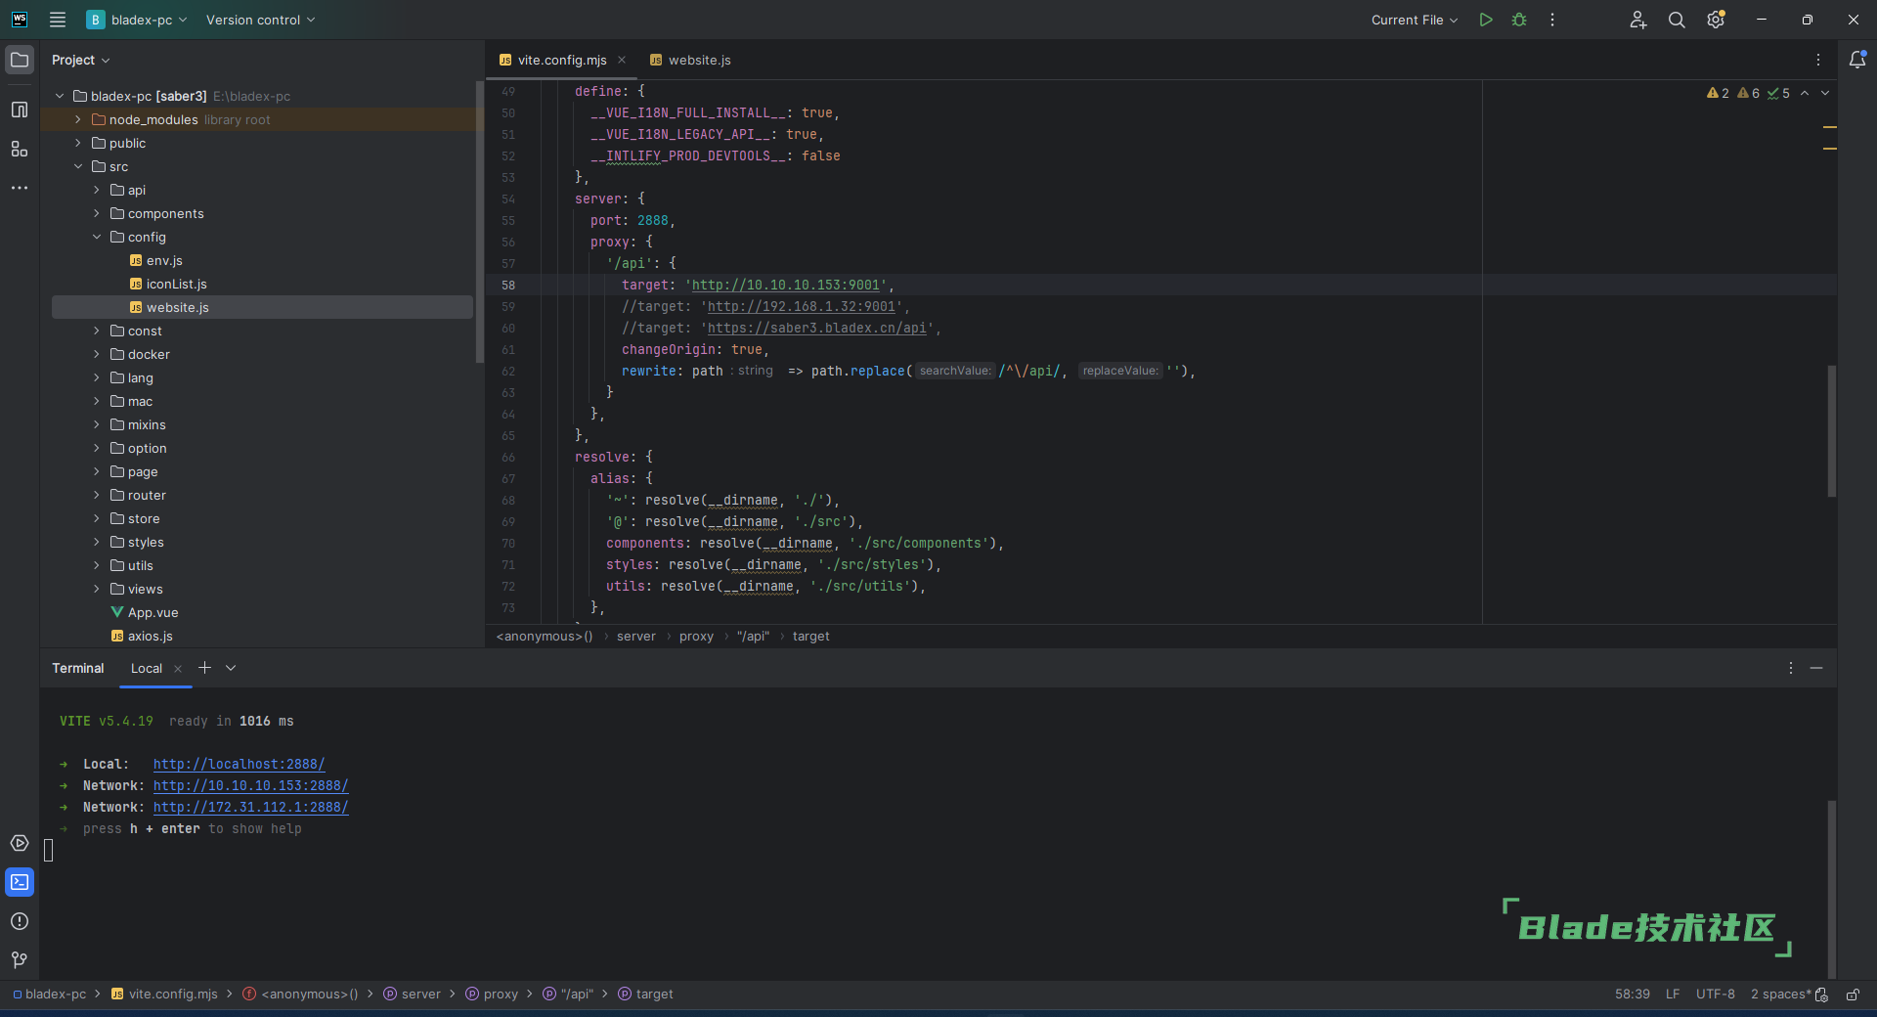Open terminal shell options chevron
The height and width of the screenshot is (1017, 1877).
[x=231, y=668]
